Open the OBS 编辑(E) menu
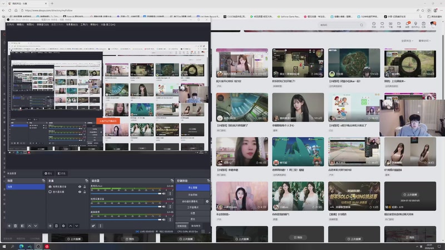445x250 pixels. (20, 24)
